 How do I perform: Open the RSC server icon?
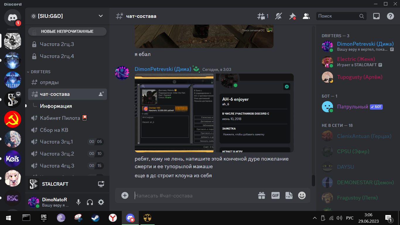click(13, 198)
